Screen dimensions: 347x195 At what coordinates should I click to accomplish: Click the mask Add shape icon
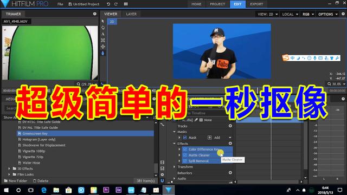(210, 138)
